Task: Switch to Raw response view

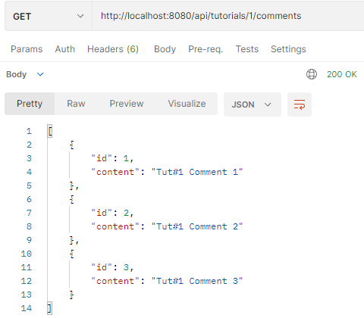Action: (76, 104)
